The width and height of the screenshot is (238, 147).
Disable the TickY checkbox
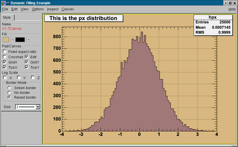click(x=27, y=67)
